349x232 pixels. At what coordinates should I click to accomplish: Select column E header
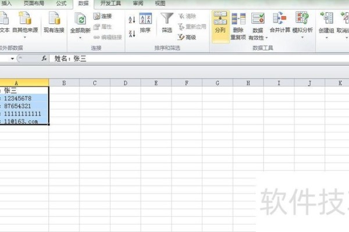(x=156, y=83)
